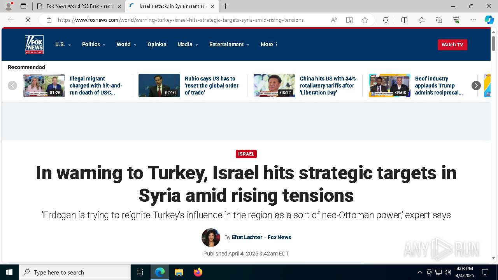Click the Windows taskbar search box
The height and width of the screenshot is (280, 498).
click(x=75, y=272)
